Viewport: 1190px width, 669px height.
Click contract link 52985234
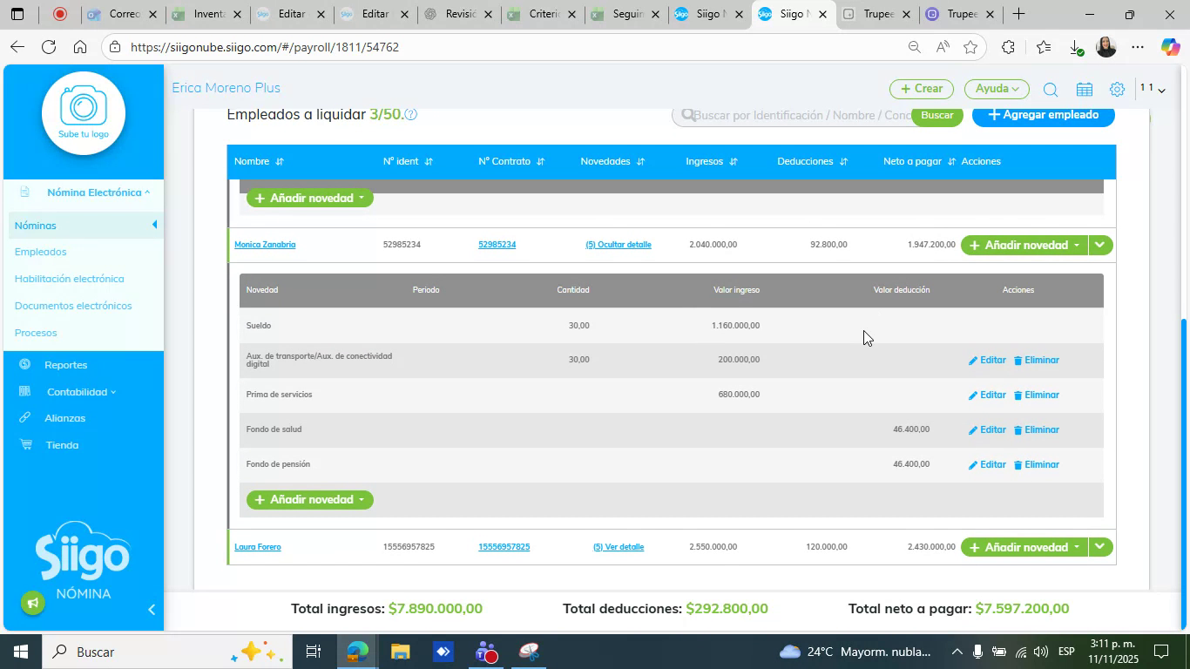click(x=497, y=245)
